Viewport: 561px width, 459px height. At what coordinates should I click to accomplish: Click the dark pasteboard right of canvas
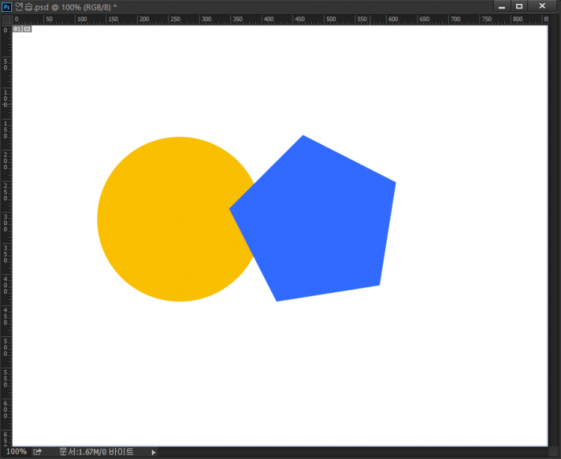(554, 224)
